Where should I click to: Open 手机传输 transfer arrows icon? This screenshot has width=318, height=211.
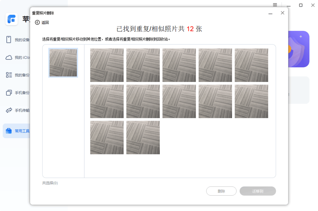pos(9,110)
